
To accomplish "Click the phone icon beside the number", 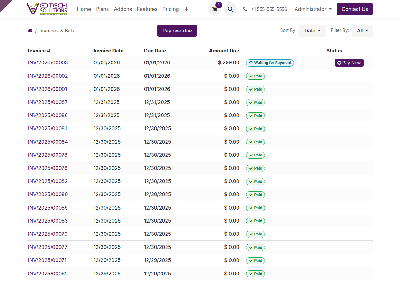I will point(245,9).
